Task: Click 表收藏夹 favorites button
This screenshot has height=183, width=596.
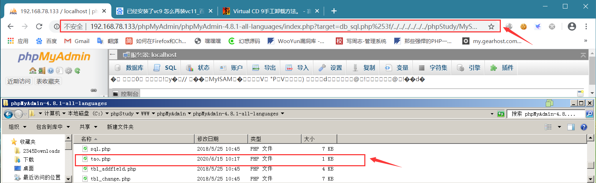Action: tap(48, 81)
